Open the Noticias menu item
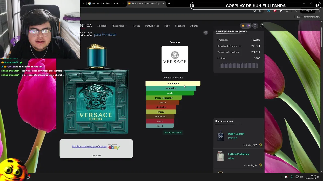 pos(102,26)
